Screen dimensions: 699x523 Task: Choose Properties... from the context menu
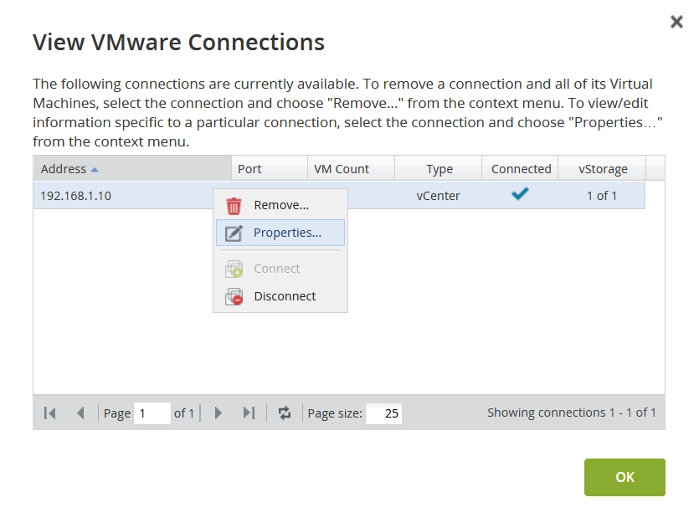(280, 233)
